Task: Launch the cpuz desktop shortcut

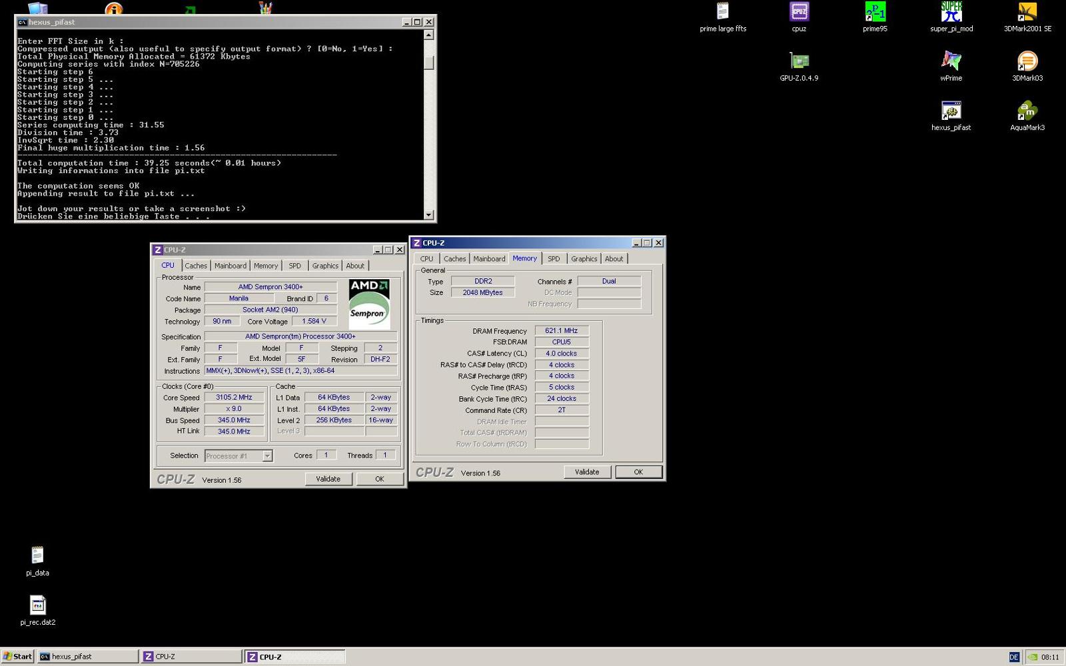Action: (x=799, y=17)
